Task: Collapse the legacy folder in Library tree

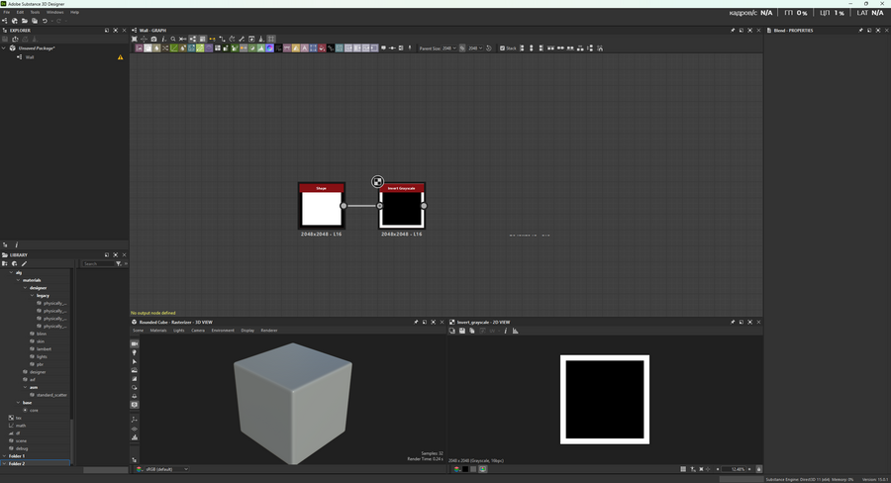Action: pos(31,295)
